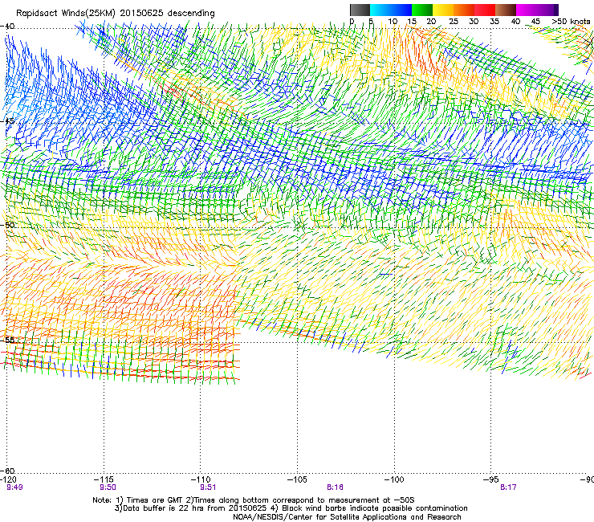Click the purple 8:16 pass time
This screenshot has height=522, width=594.
[335, 487]
